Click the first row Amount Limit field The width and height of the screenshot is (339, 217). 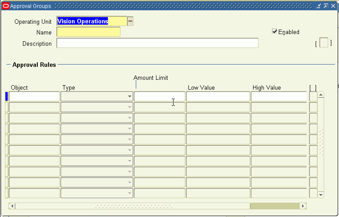coord(160,96)
